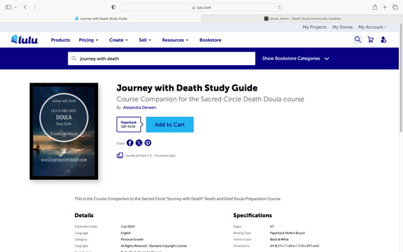This screenshot has width=403, height=252.
Task: Click the Specifications heading
Action: [x=253, y=215]
